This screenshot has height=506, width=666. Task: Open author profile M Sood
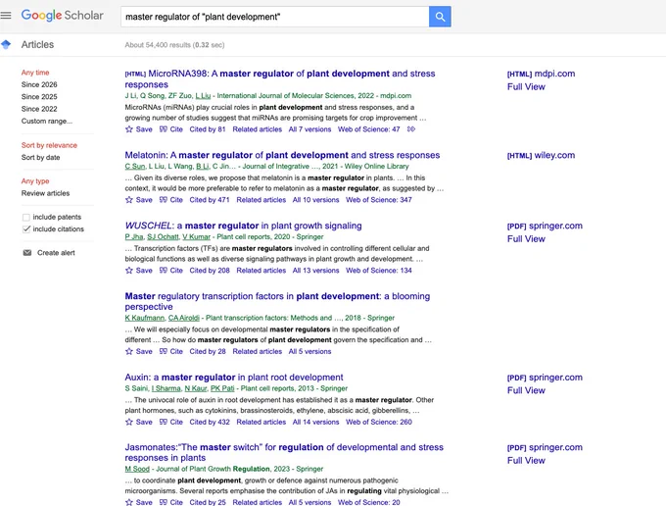click(137, 469)
